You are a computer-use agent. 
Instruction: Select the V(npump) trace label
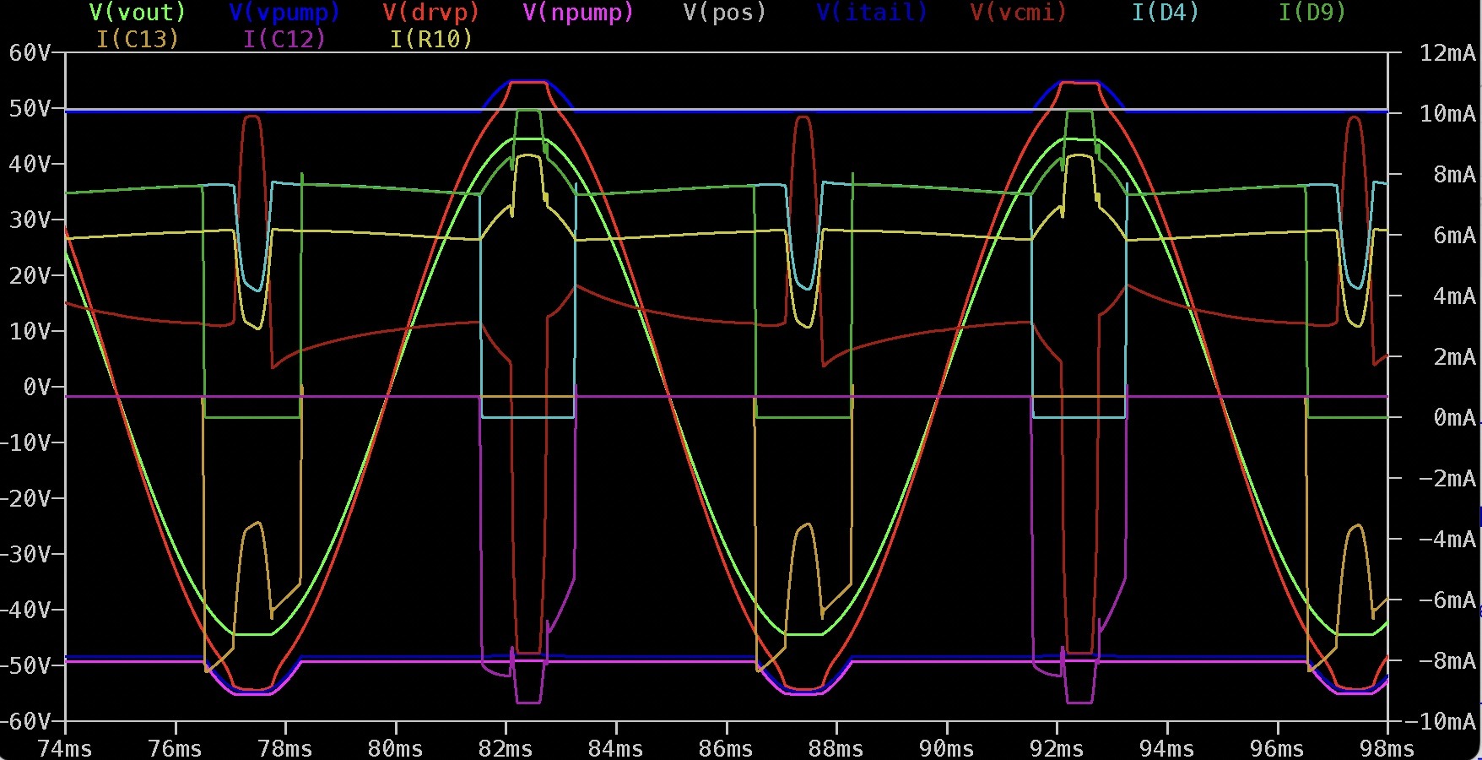(x=578, y=13)
